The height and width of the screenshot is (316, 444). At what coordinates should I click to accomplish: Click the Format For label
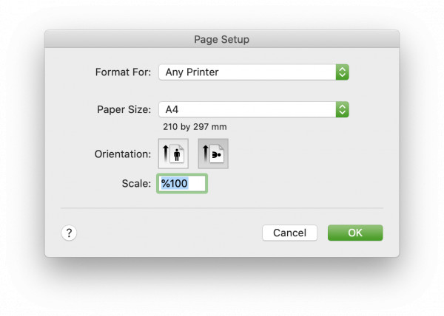123,72
